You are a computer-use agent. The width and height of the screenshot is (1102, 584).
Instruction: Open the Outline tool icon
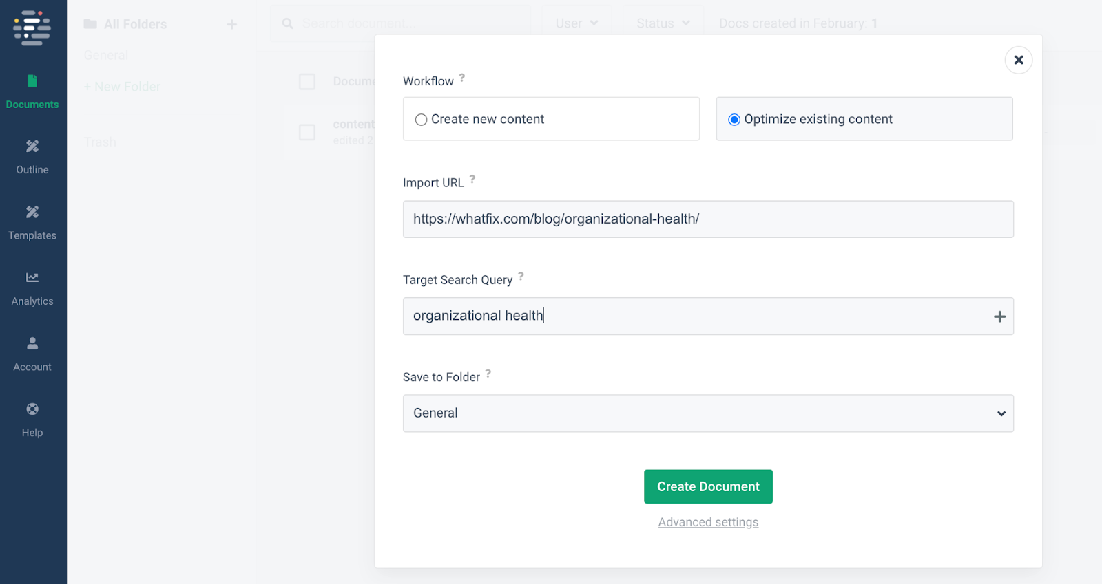click(32, 147)
